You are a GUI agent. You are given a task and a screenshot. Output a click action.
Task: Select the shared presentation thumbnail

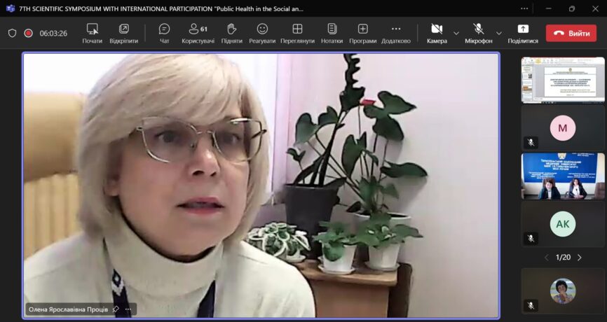pos(562,80)
